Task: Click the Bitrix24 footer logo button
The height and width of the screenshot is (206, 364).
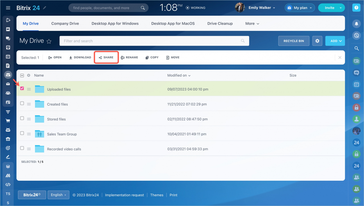Action: (x=32, y=195)
